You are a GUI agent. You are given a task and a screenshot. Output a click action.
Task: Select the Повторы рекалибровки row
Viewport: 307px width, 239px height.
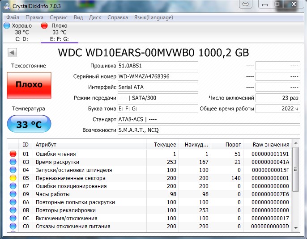[x=149, y=210]
